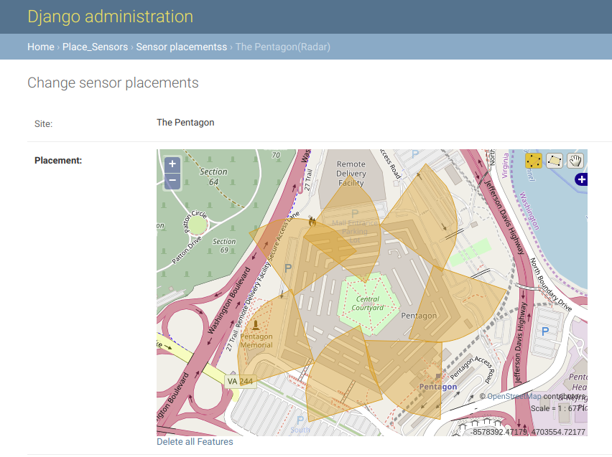Viewport: 612px width, 457px height.
Task: Open Sensor placementss breadcrumb link
Action: (x=182, y=47)
